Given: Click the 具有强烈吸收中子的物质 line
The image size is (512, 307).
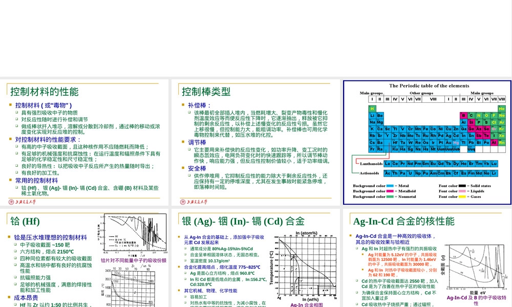Looking at the screenshot, I should [x=50, y=113].
